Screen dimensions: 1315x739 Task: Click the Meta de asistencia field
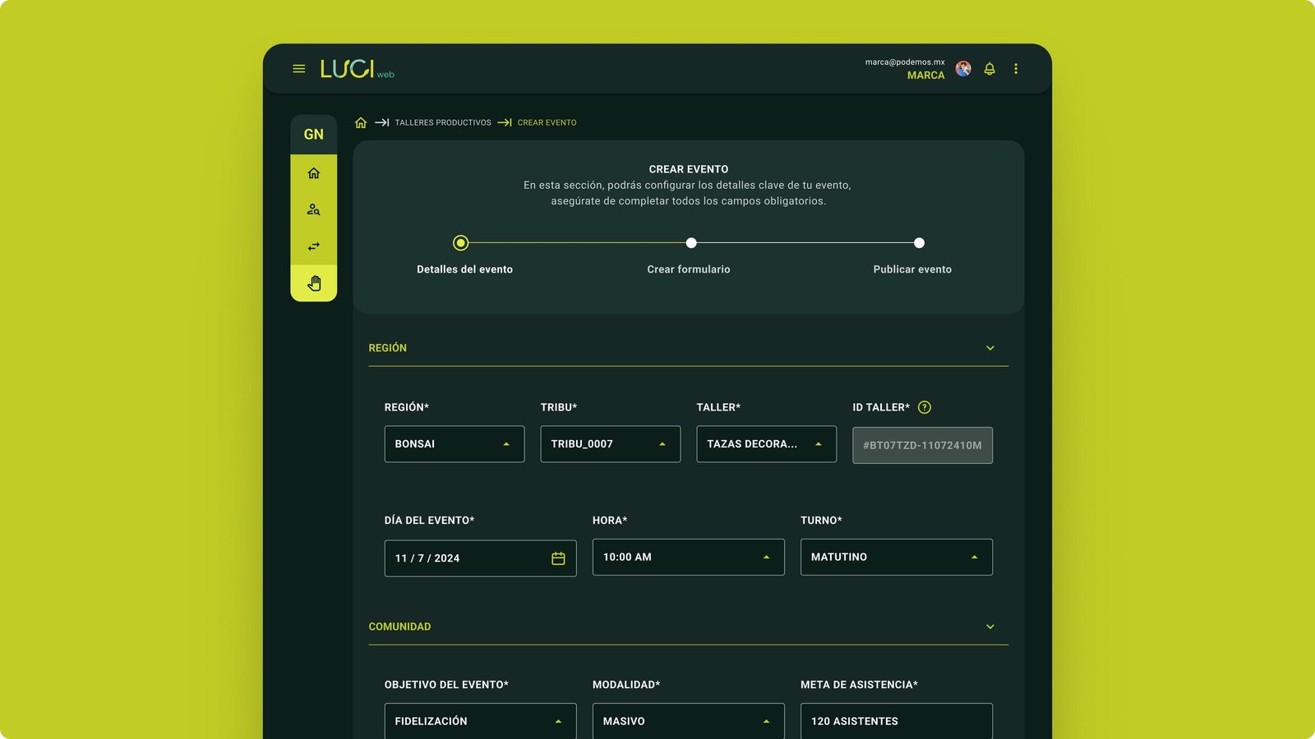pos(897,721)
